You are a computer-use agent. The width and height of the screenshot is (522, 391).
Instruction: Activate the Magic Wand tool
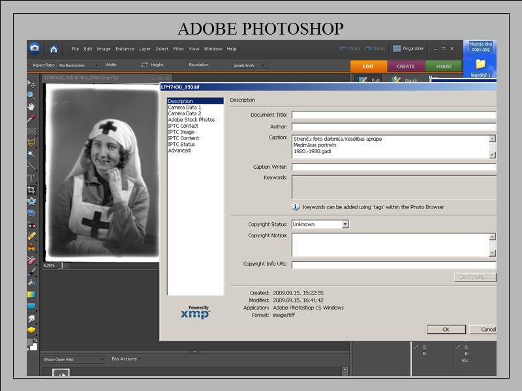[x=31, y=154]
